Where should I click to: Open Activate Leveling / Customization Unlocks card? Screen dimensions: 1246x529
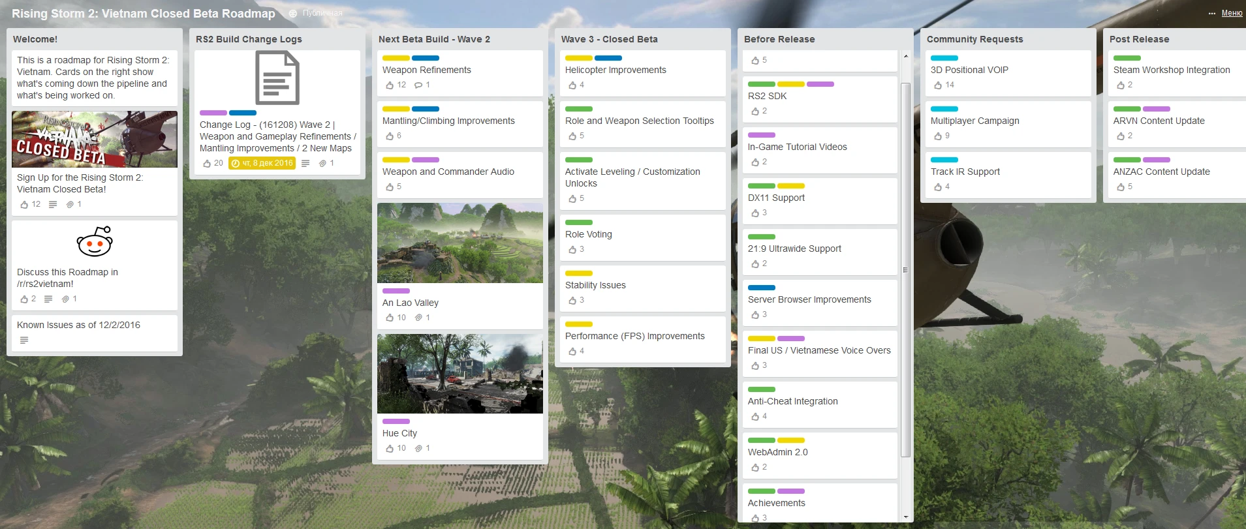click(x=643, y=181)
